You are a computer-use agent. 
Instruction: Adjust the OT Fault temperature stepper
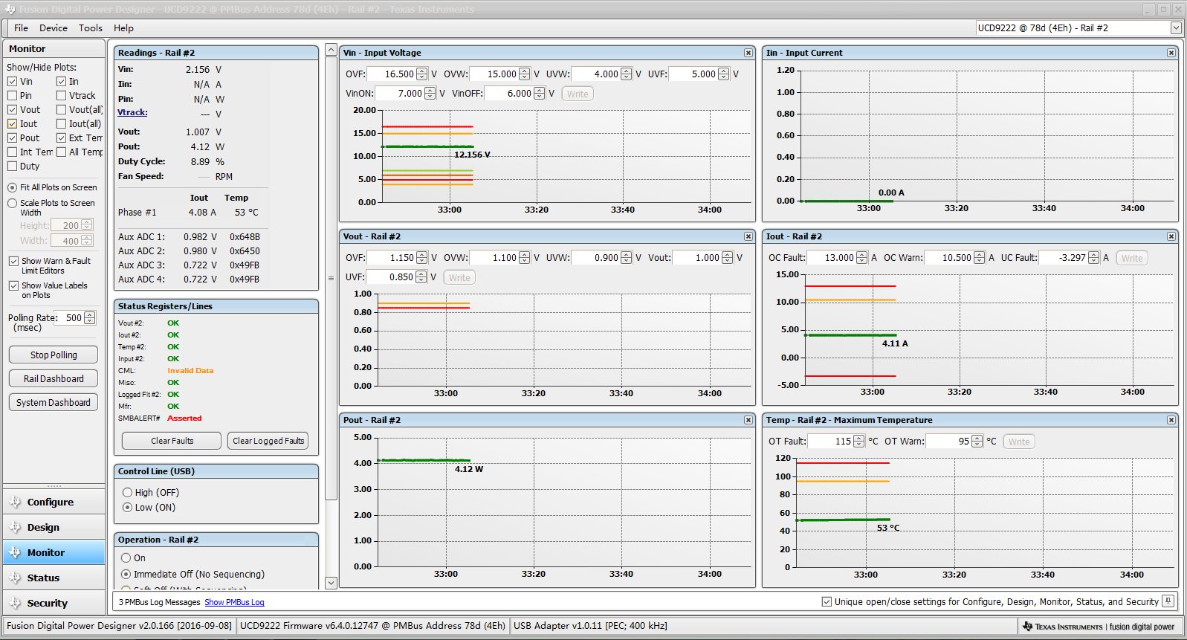click(x=859, y=442)
